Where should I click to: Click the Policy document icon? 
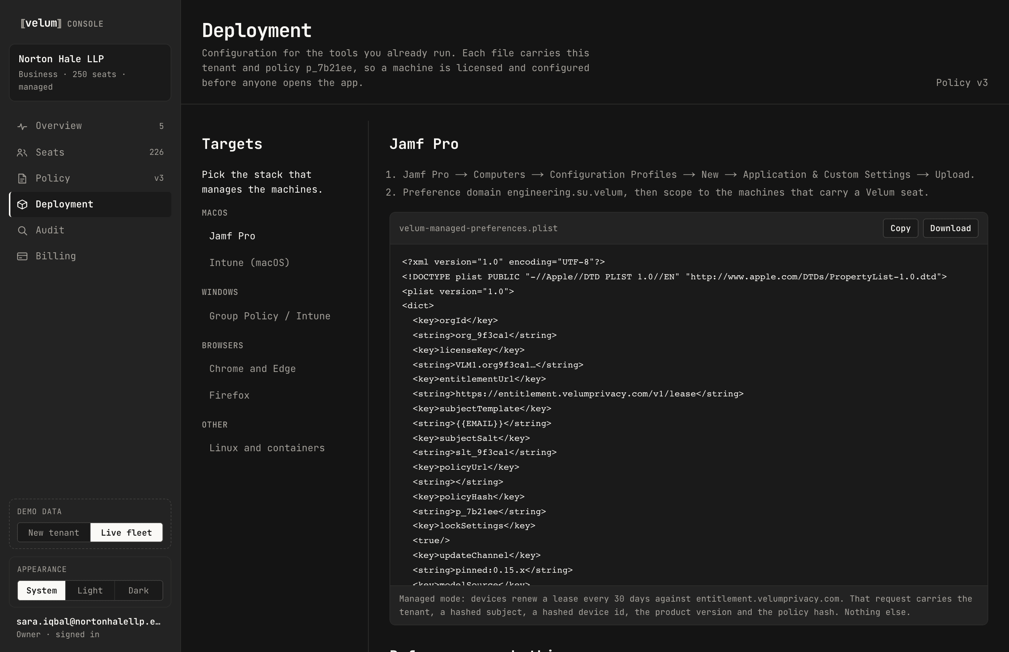click(22, 178)
